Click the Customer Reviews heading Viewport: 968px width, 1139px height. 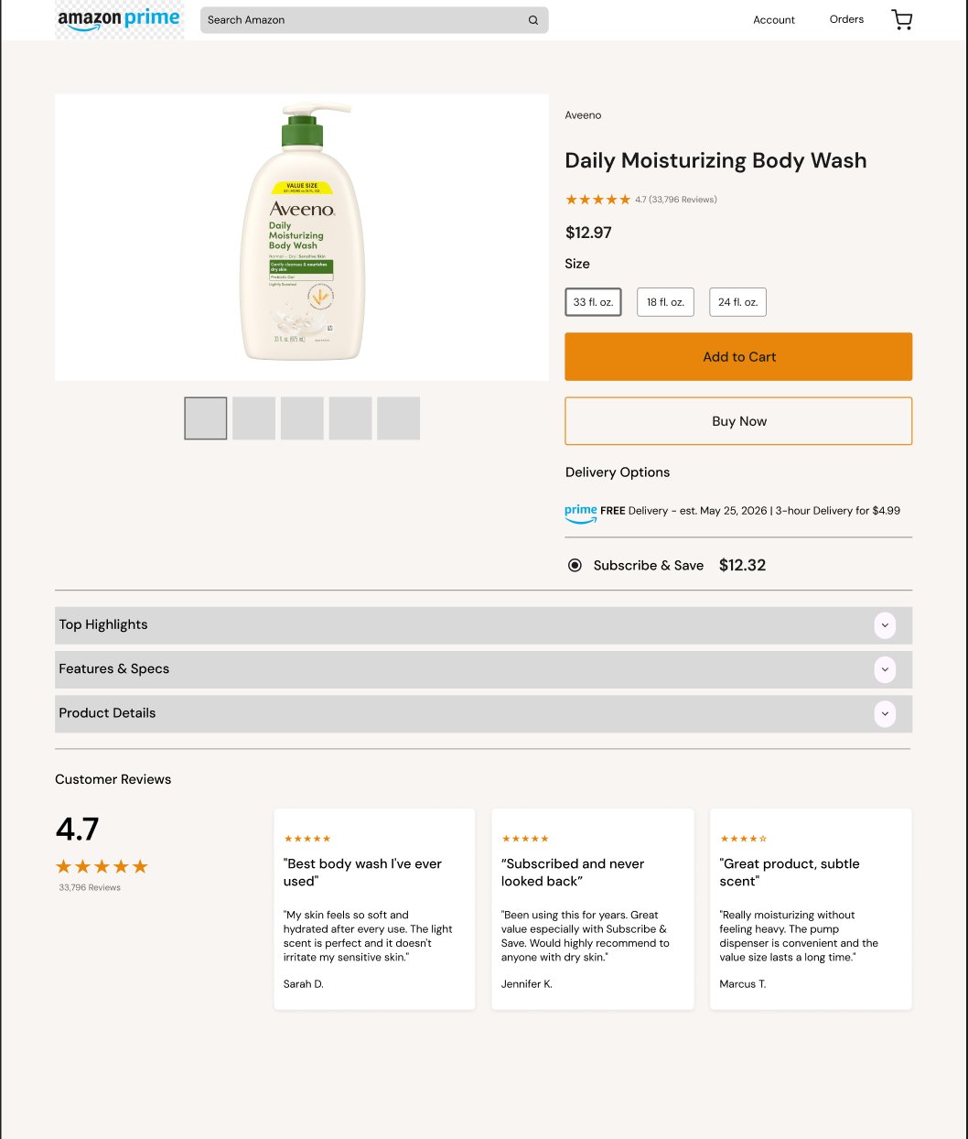click(x=113, y=779)
